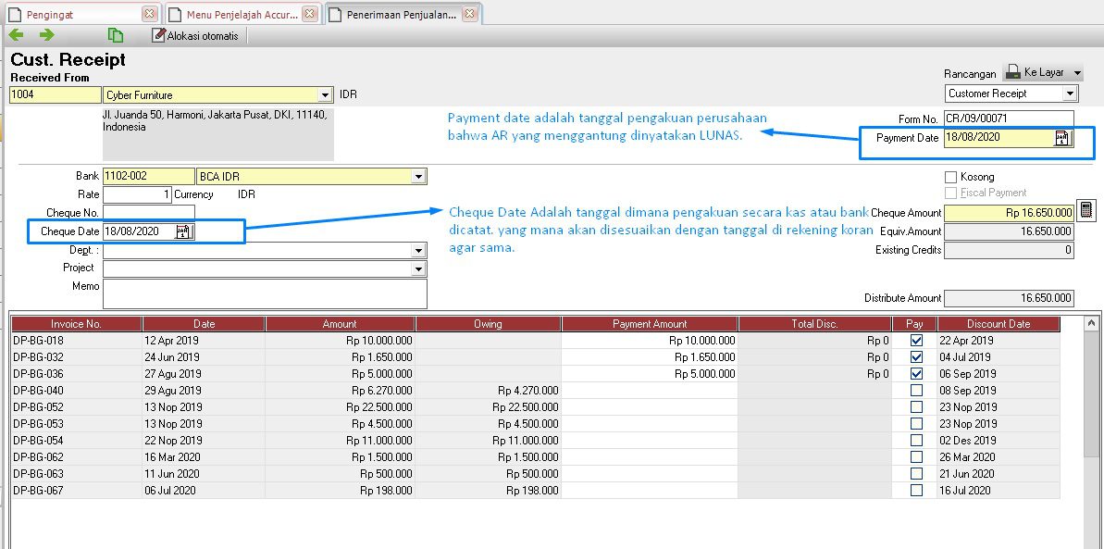Click the copy transaction icon on the toolbar
This screenshot has width=1104, height=549.
click(115, 34)
